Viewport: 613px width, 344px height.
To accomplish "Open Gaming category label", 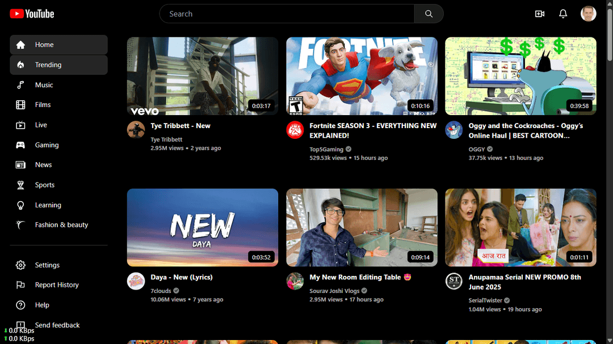I will (47, 145).
